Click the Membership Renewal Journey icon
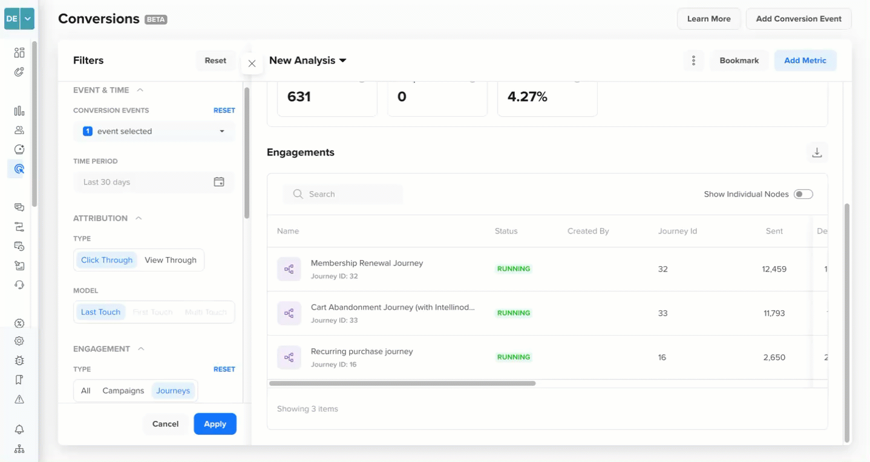 [x=289, y=269]
